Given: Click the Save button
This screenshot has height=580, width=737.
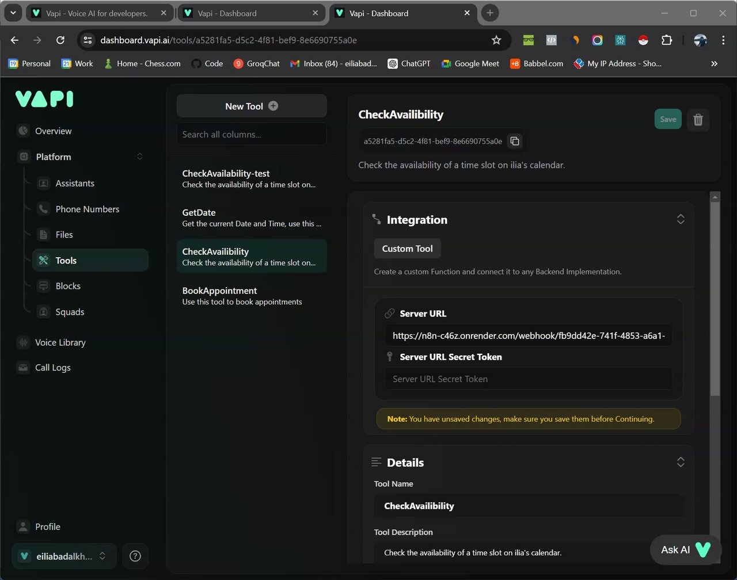Looking at the screenshot, I should 668,119.
